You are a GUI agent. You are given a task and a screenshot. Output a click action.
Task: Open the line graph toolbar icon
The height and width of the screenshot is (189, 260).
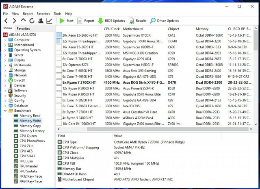[49, 21]
